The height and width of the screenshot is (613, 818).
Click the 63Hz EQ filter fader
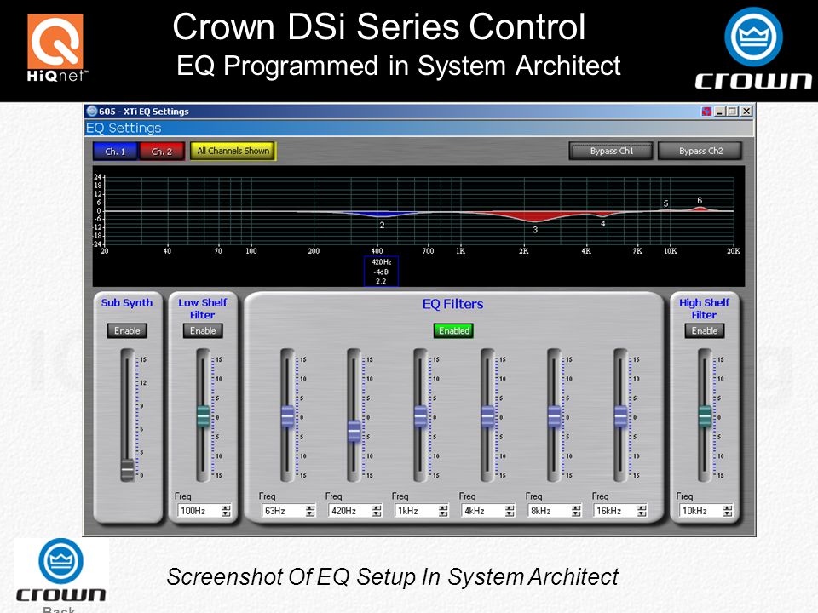[x=287, y=416]
